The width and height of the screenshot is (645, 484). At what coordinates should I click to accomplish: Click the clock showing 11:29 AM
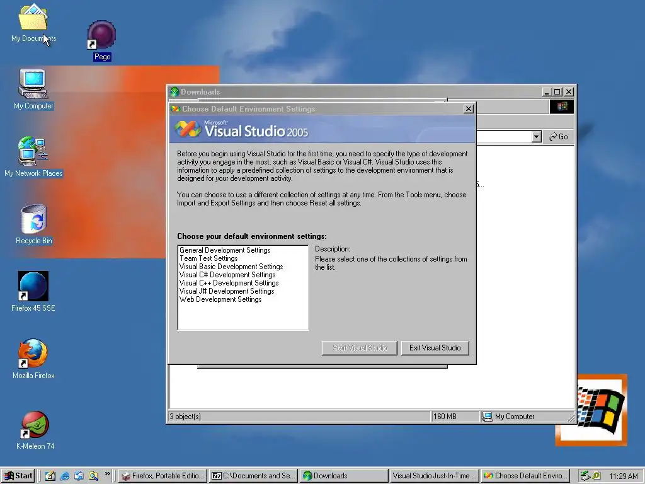[x=623, y=476]
